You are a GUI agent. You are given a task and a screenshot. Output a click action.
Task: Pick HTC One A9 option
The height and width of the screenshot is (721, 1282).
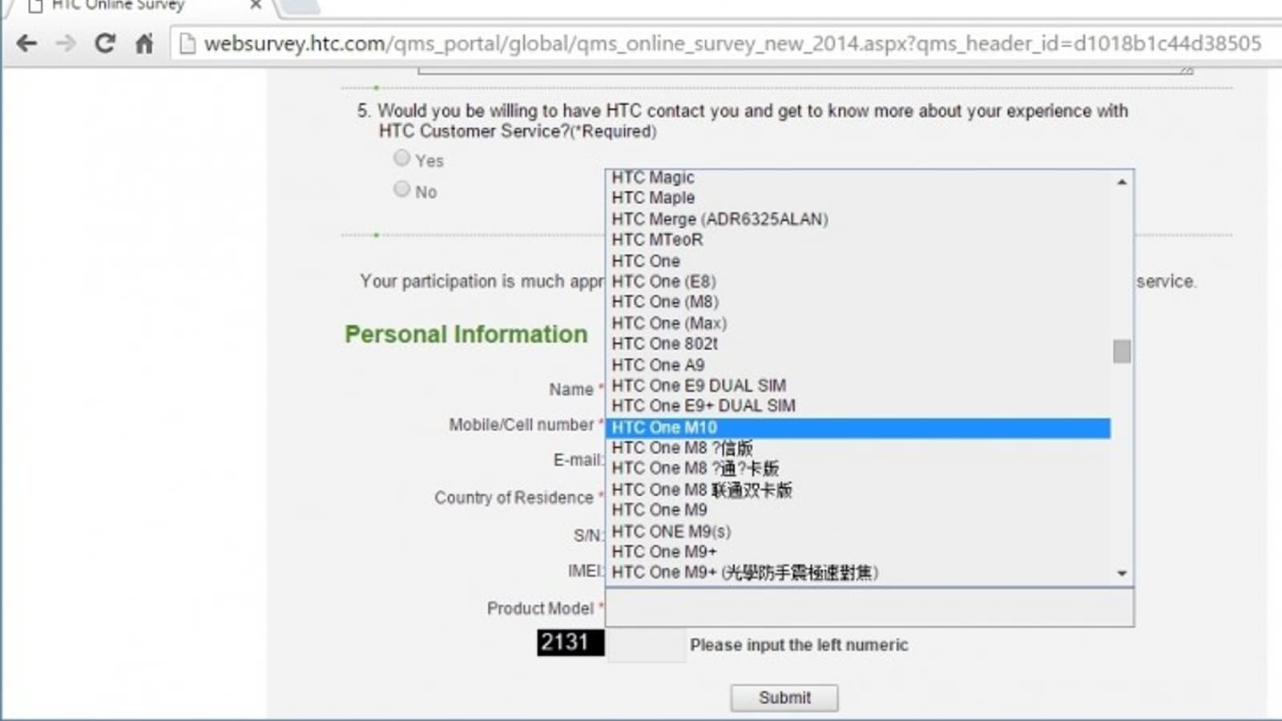858,365
